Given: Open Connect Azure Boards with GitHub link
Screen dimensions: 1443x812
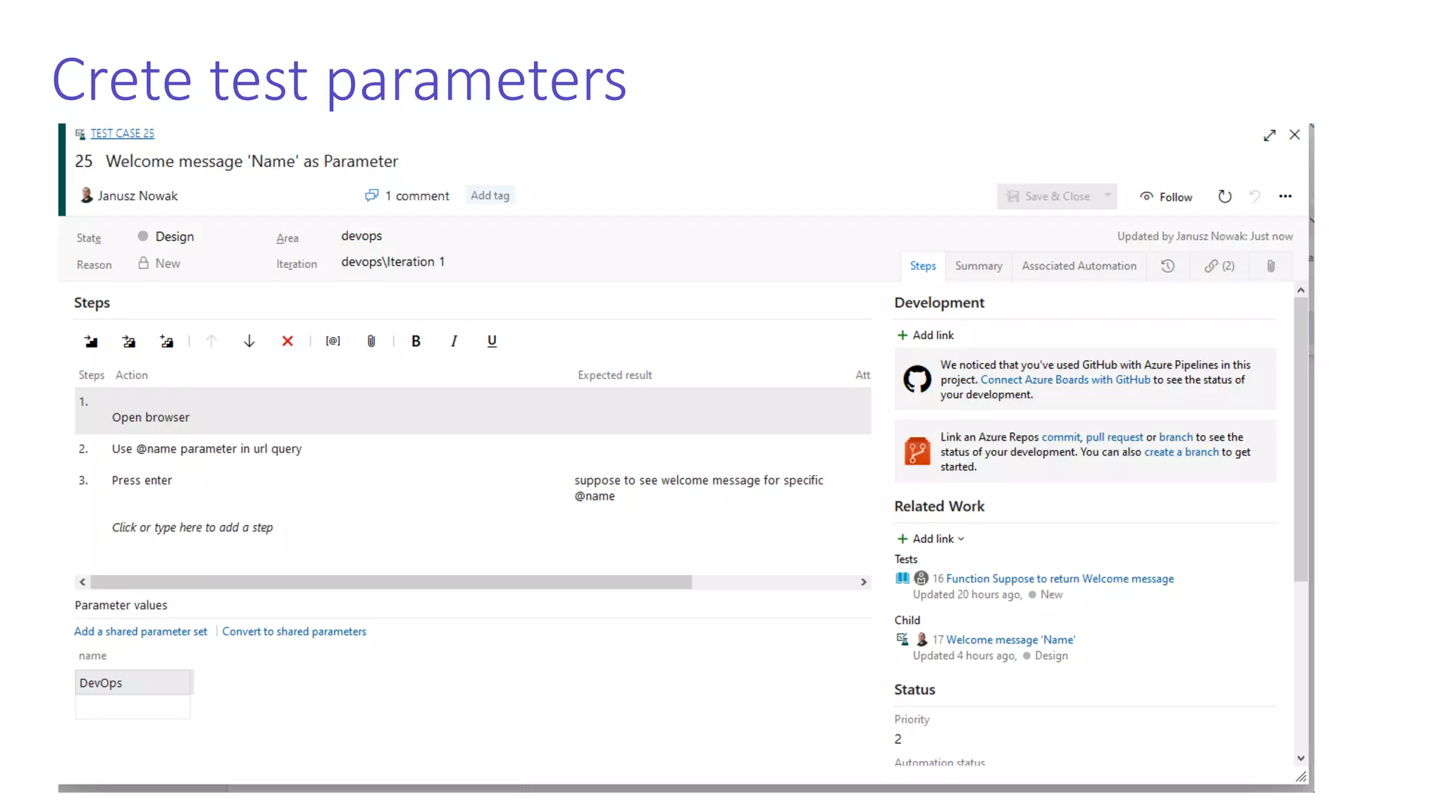Looking at the screenshot, I should pyautogui.click(x=1065, y=380).
